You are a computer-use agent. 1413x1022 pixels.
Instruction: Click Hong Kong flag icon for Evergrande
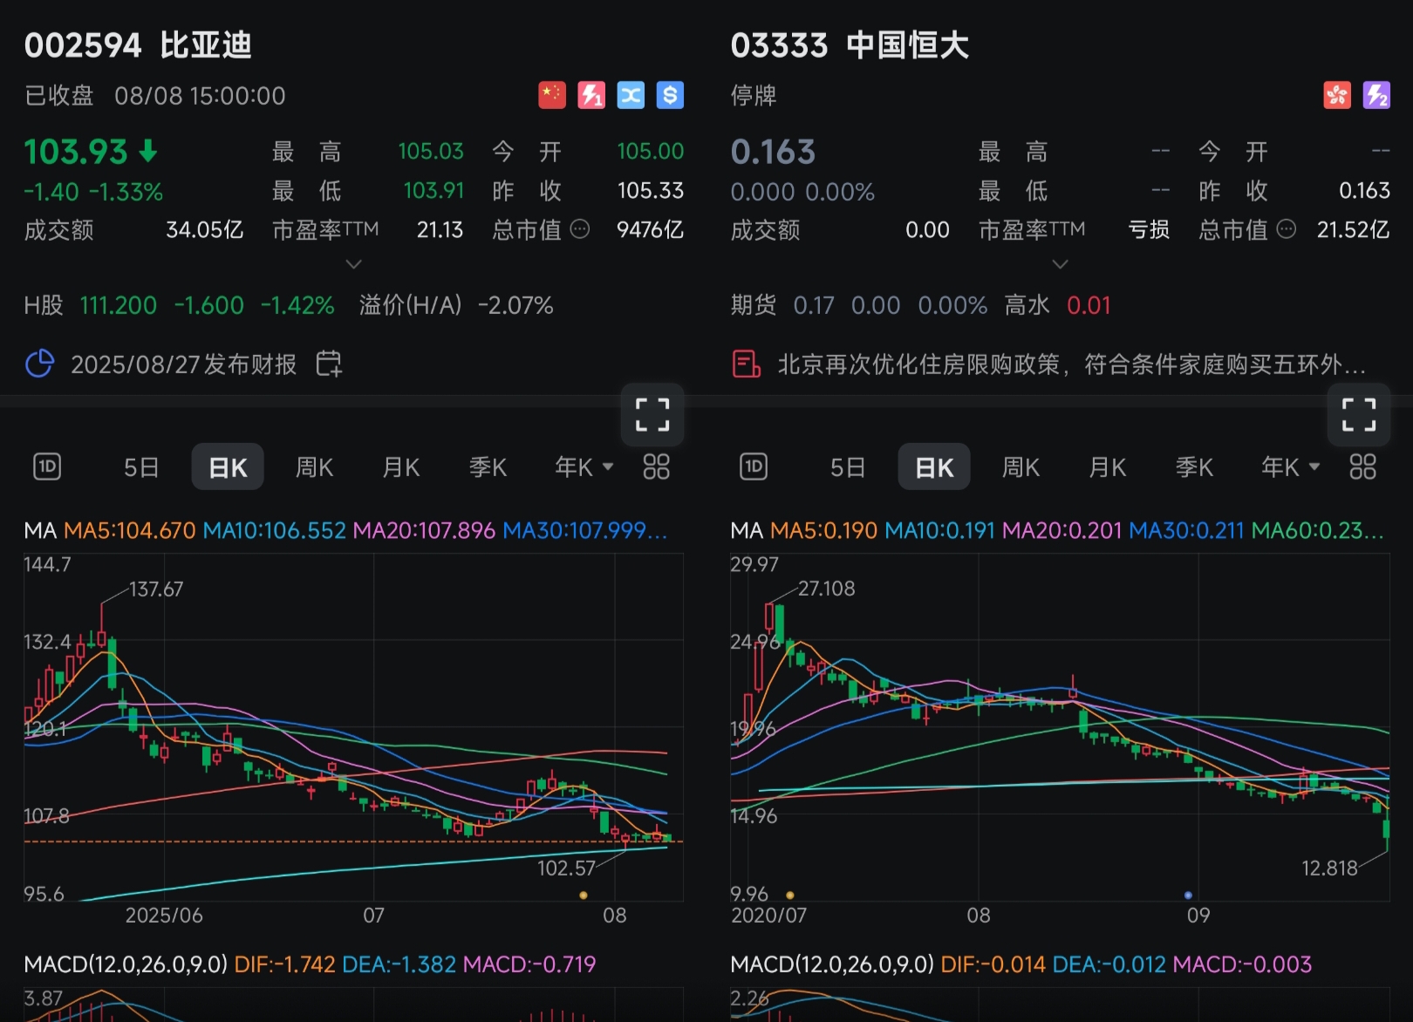[x=1337, y=95]
